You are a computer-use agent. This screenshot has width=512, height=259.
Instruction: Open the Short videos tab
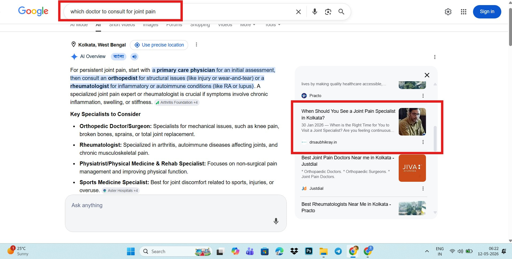(x=122, y=25)
